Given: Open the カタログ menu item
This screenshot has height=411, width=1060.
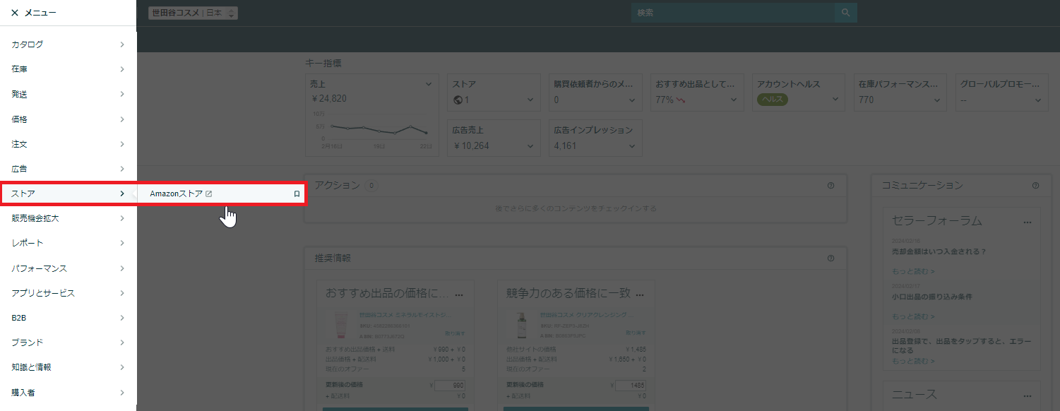Looking at the screenshot, I should click(68, 44).
